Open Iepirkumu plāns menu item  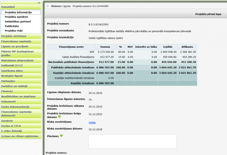pyautogui.click(x=12, y=71)
